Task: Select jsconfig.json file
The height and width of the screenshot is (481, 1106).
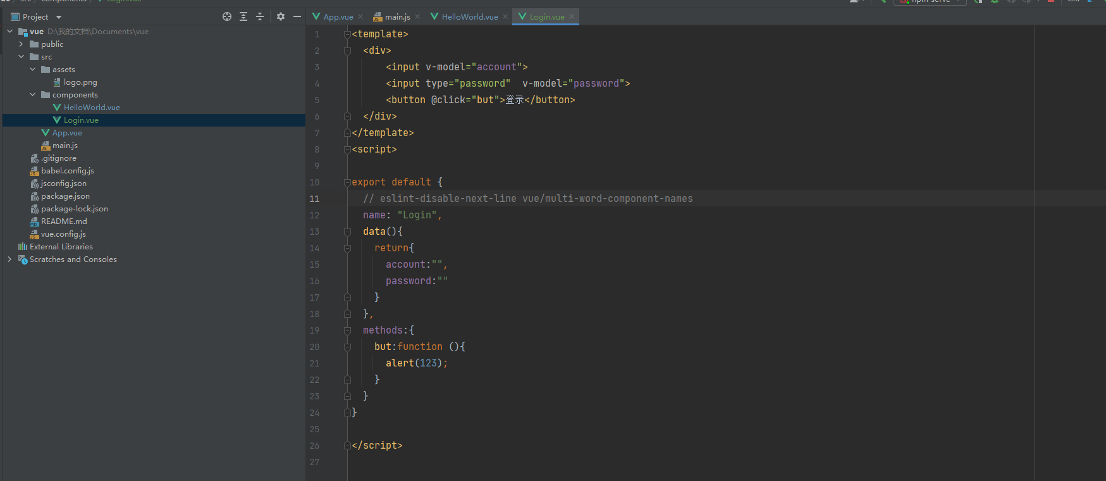Action: pos(64,184)
